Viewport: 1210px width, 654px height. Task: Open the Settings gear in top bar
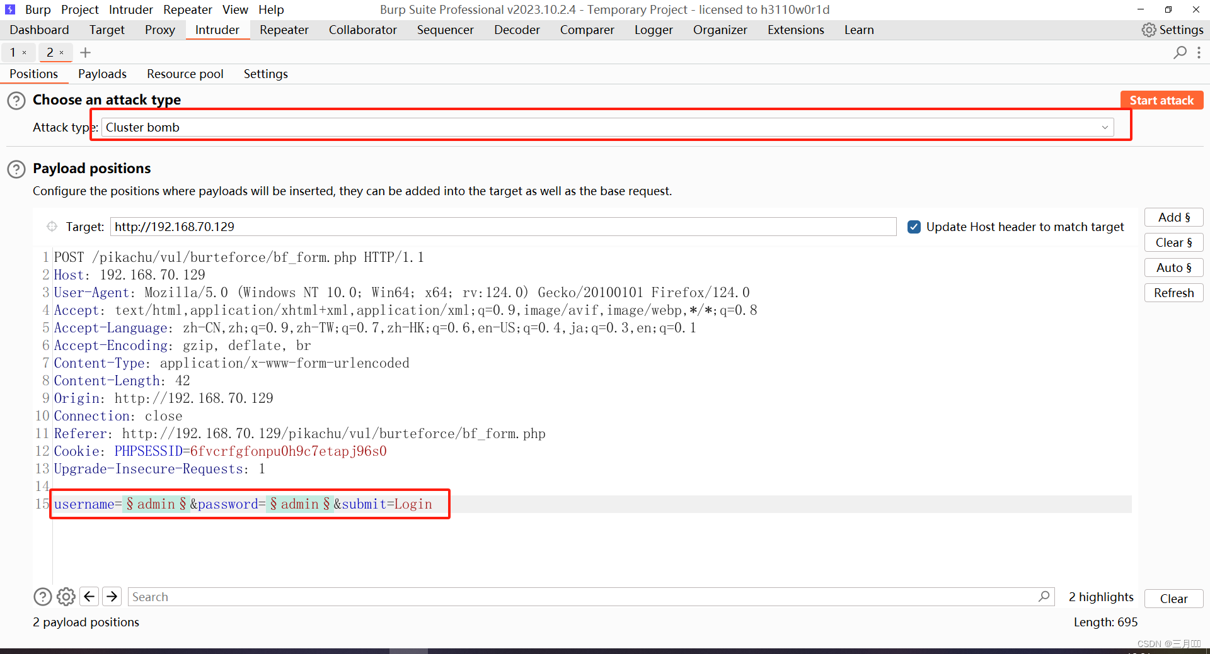pos(1172,30)
